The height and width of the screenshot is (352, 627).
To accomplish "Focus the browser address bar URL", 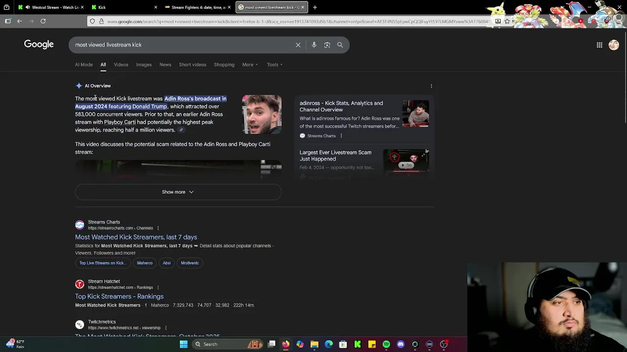I will click(298, 22).
